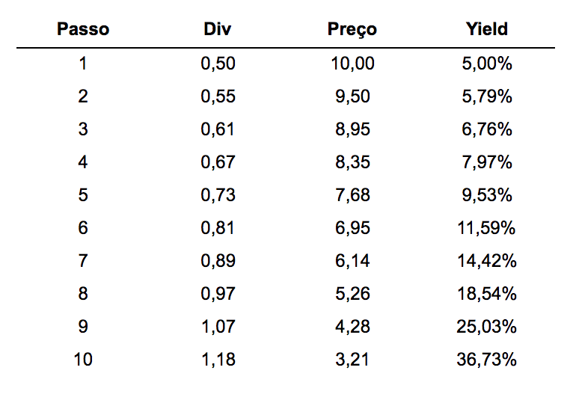Click the price value 8,35
Screen dimensions: 573x397
(352, 162)
